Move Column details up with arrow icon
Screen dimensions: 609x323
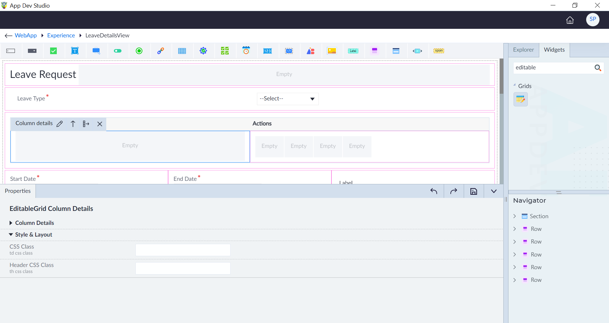click(73, 124)
